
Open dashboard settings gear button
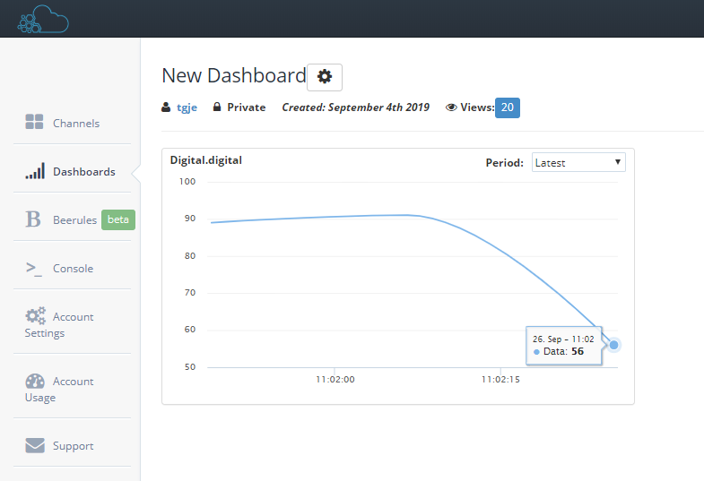coord(325,77)
